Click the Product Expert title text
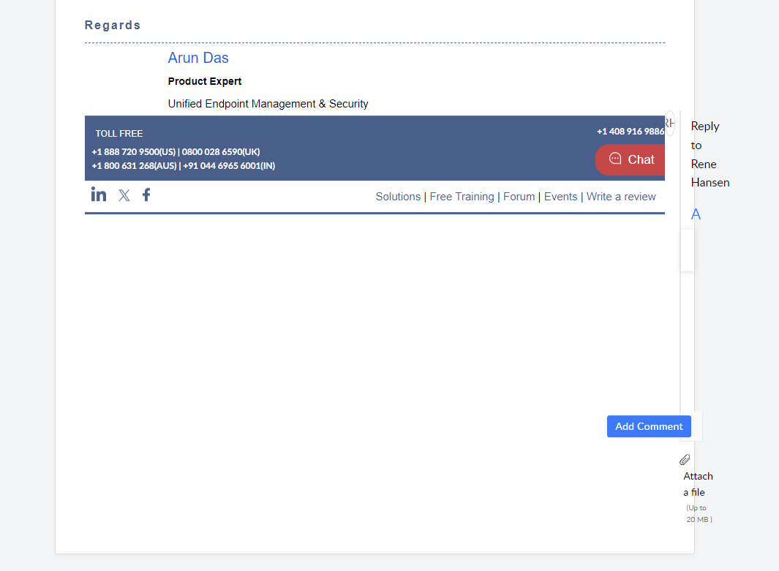Screen dimensions: 779x571 [205, 81]
